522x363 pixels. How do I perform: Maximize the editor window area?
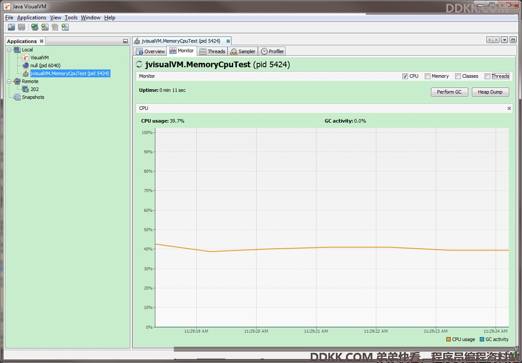(513, 40)
